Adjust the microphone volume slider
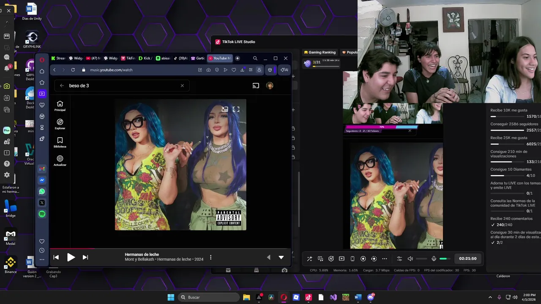This screenshot has width=541, height=304. click(x=445, y=258)
